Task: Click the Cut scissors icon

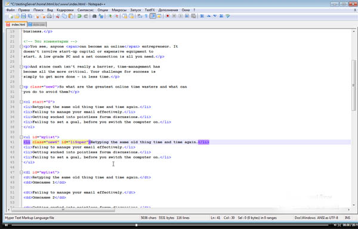Action: click(58, 16)
